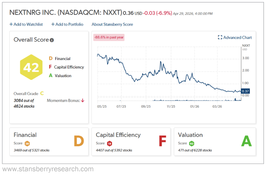Viewport: 266px width, 175px height.
Task: Click 471 out of 6228 stocks text
Action: [195, 150]
